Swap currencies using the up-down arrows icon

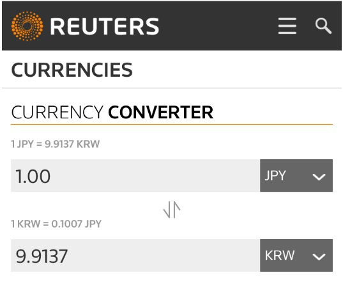click(172, 210)
